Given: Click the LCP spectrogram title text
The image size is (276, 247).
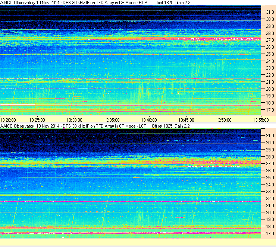Looking at the screenshot, I should click(x=73, y=126).
